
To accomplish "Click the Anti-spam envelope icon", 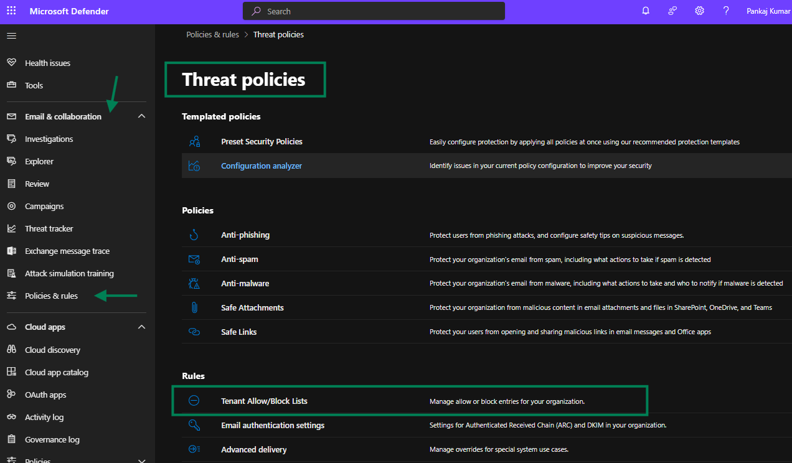I will (x=194, y=259).
